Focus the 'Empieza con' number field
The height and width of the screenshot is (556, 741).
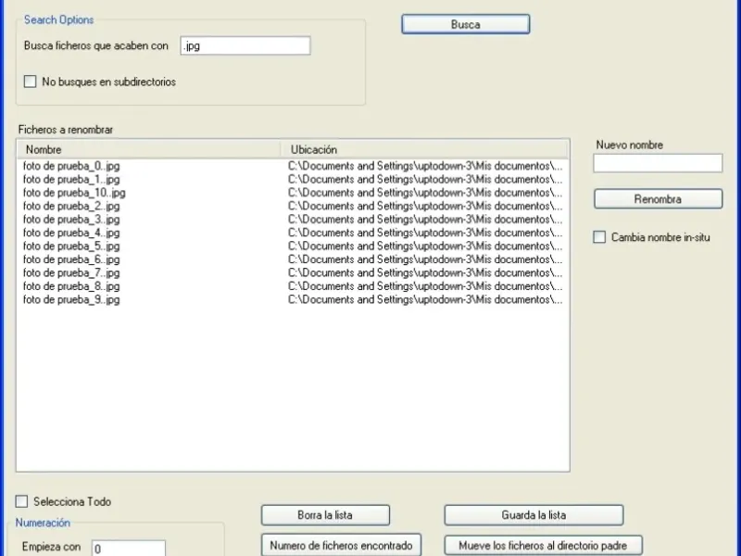click(x=129, y=549)
